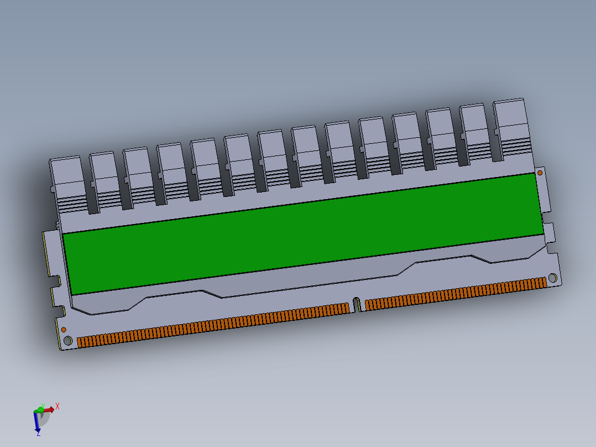This screenshot has width=596, height=447.
Task: Select the rightmost heatsink fin
Action: 512,128
